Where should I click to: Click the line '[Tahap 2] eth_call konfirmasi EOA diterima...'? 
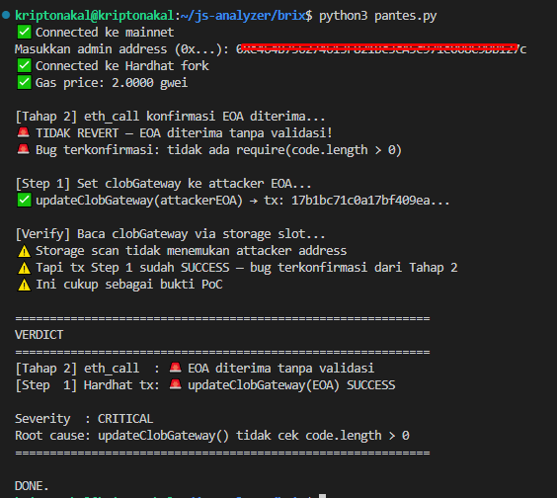point(170,117)
